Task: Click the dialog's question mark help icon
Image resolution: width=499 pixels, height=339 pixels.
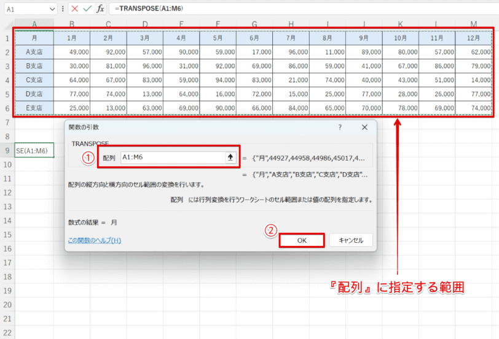Action: pyautogui.click(x=340, y=128)
